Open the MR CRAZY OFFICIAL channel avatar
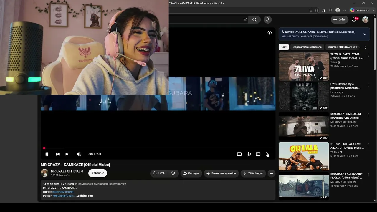The image size is (377, 212). (44, 173)
